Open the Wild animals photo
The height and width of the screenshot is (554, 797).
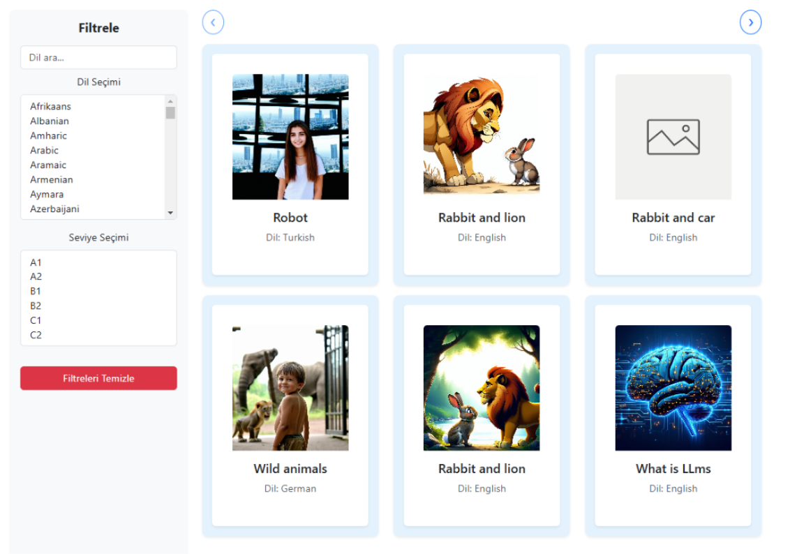(x=290, y=388)
